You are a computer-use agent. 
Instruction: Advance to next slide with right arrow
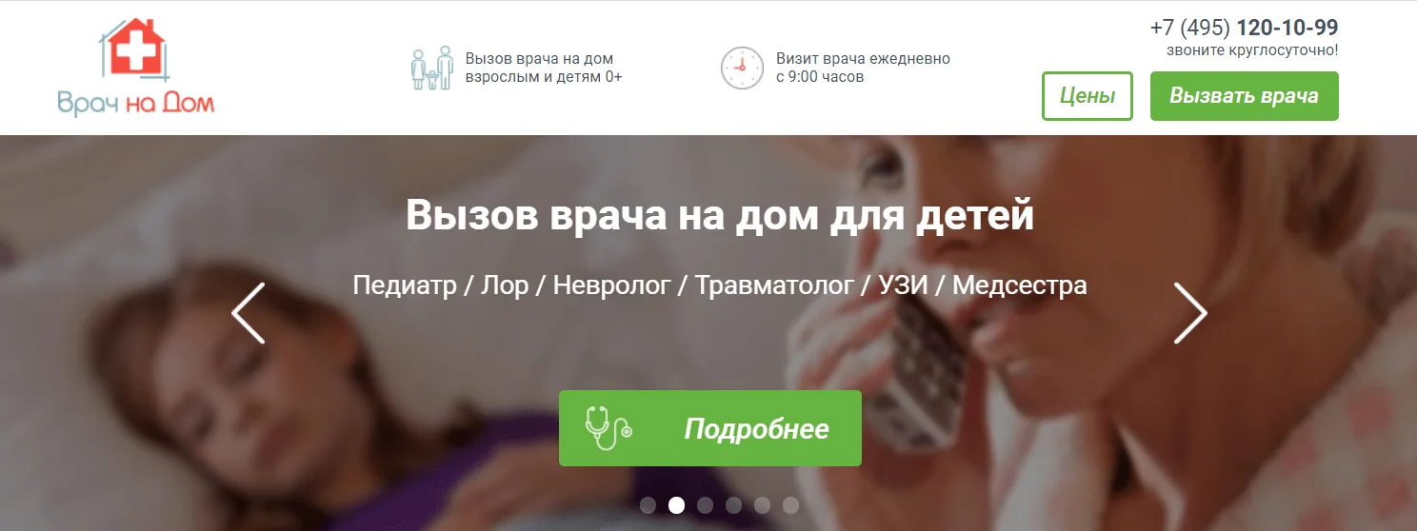(1190, 313)
